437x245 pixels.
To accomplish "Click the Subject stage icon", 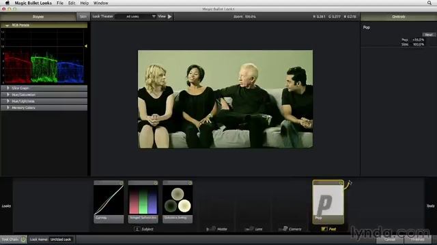I will (137, 229).
